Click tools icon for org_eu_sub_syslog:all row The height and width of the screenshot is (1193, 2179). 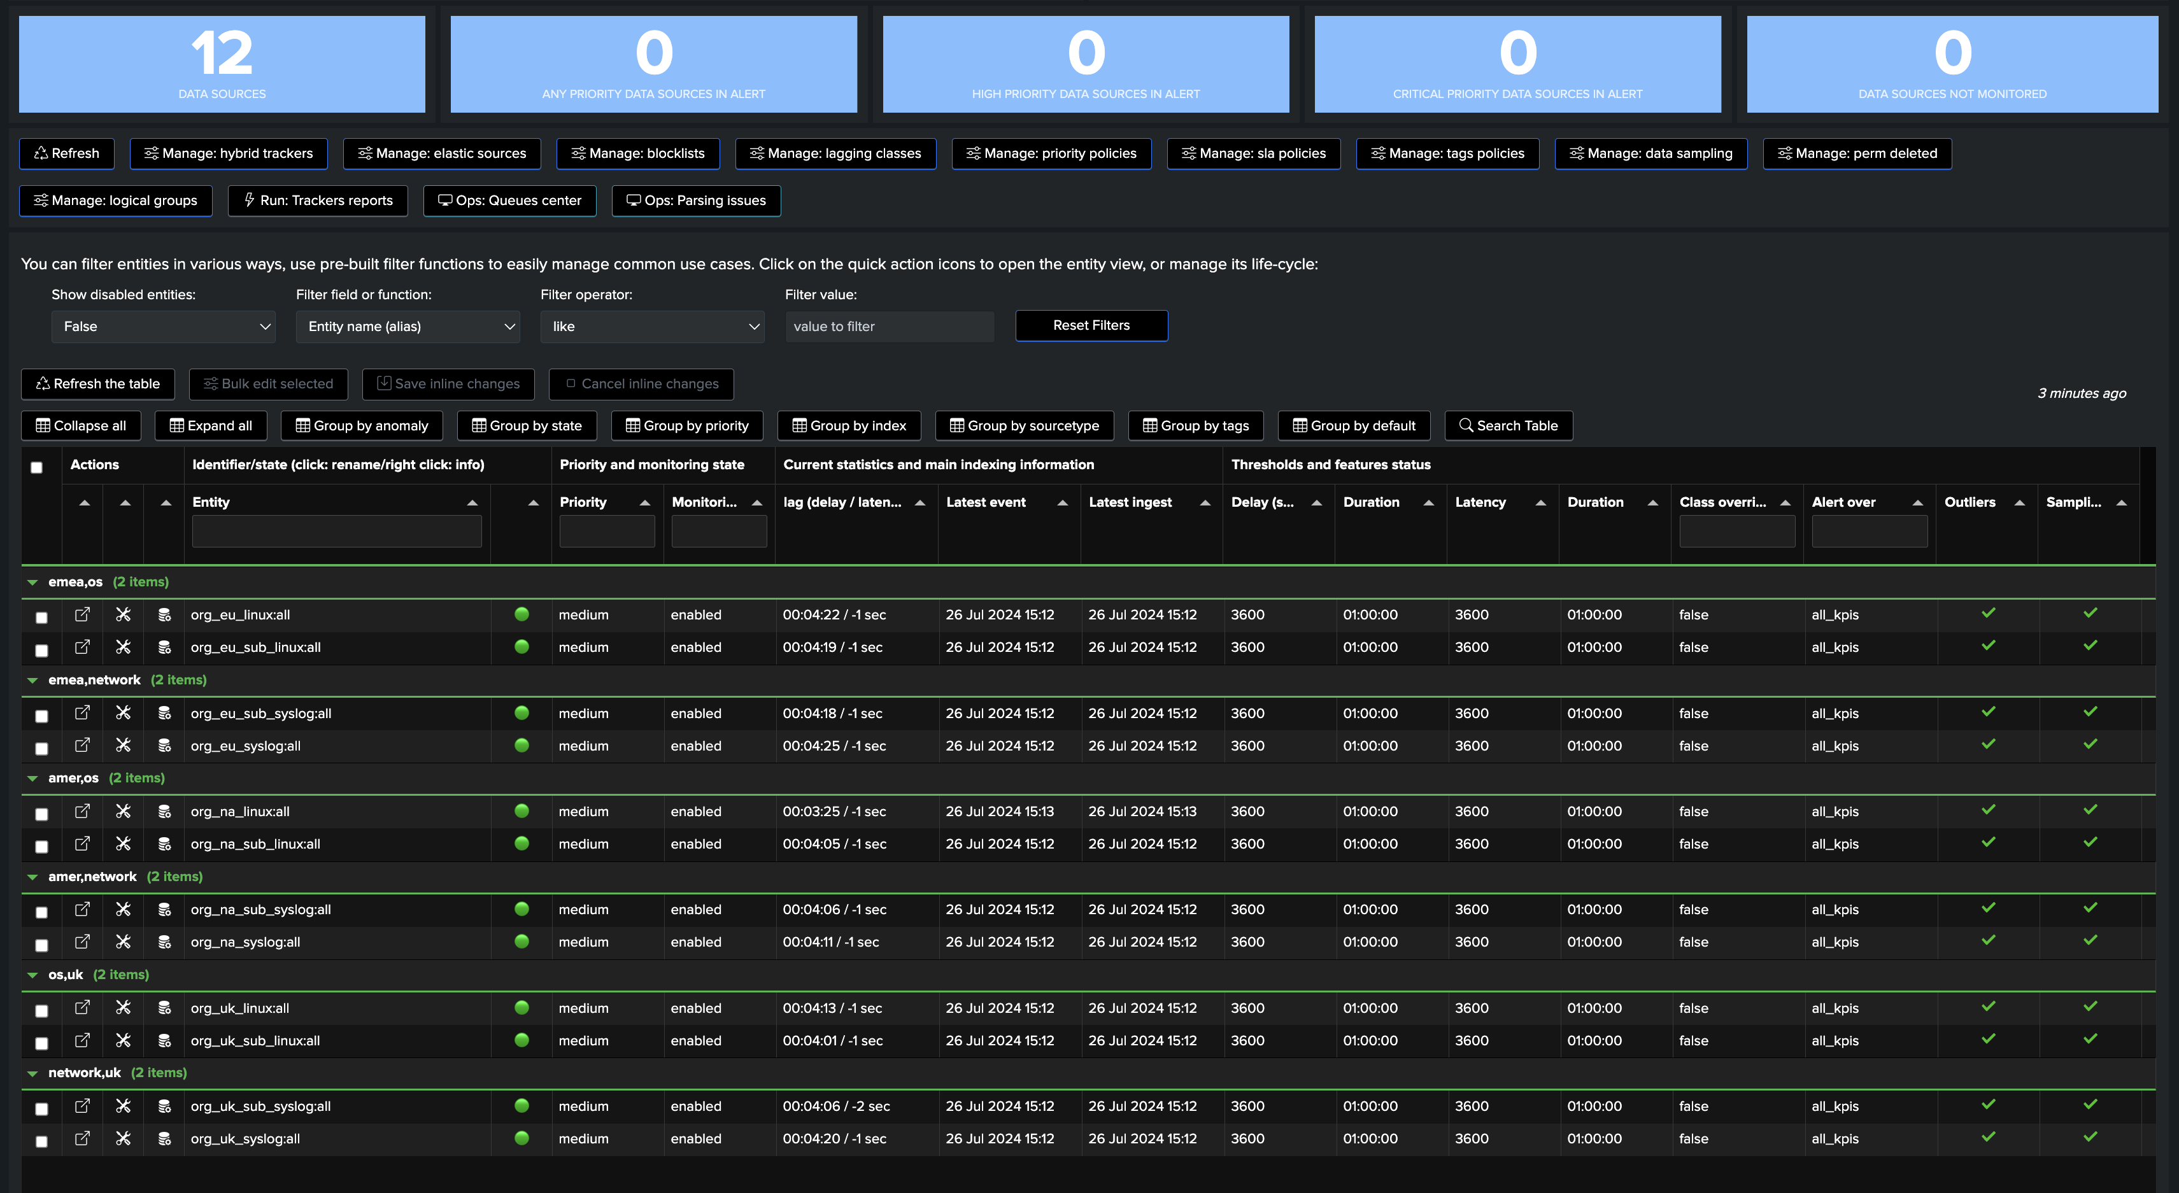click(124, 713)
